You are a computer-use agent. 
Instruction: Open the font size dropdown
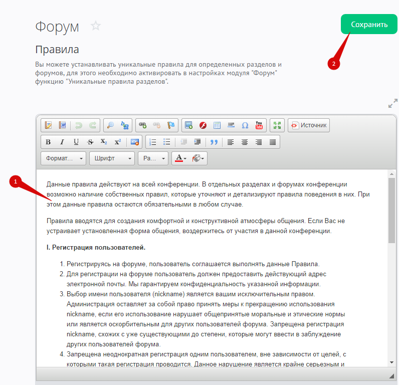tap(153, 158)
